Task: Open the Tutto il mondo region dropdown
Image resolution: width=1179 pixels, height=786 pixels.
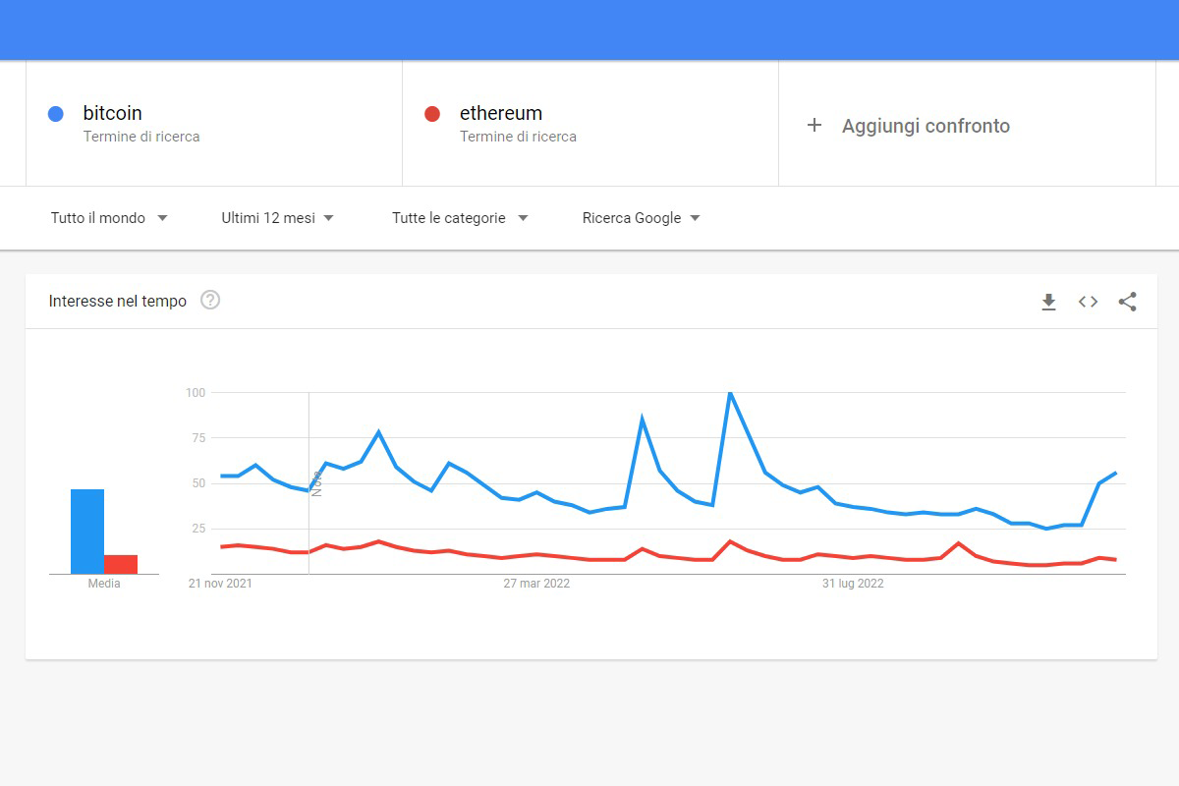Action: click(x=109, y=218)
